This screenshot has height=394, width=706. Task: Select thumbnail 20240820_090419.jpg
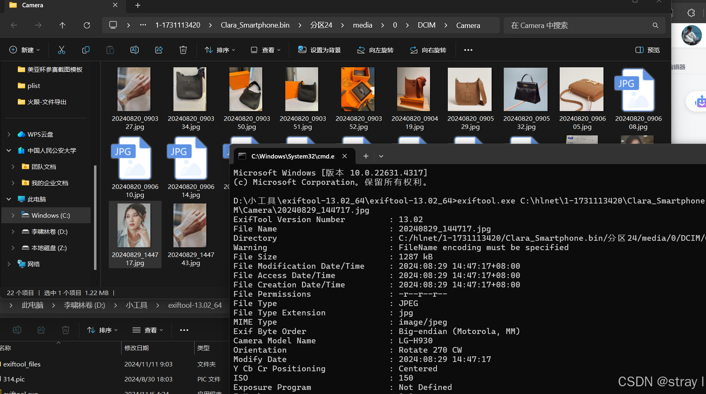pyautogui.click(x=415, y=98)
